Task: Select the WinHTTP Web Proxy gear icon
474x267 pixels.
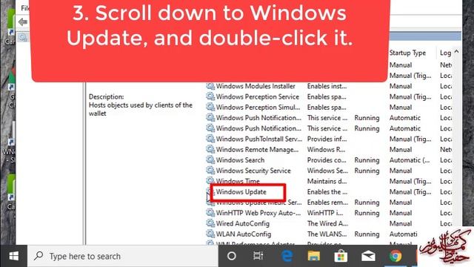Action: (x=210, y=213)
